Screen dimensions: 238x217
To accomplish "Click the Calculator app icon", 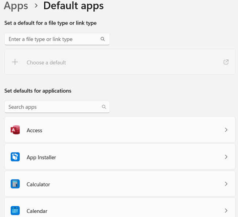I will pos(15,184).
